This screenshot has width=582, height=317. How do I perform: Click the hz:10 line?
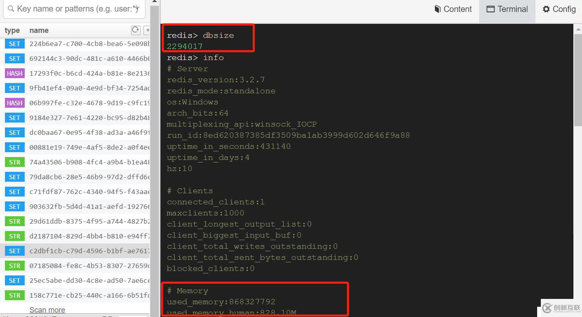pos(179,169)
